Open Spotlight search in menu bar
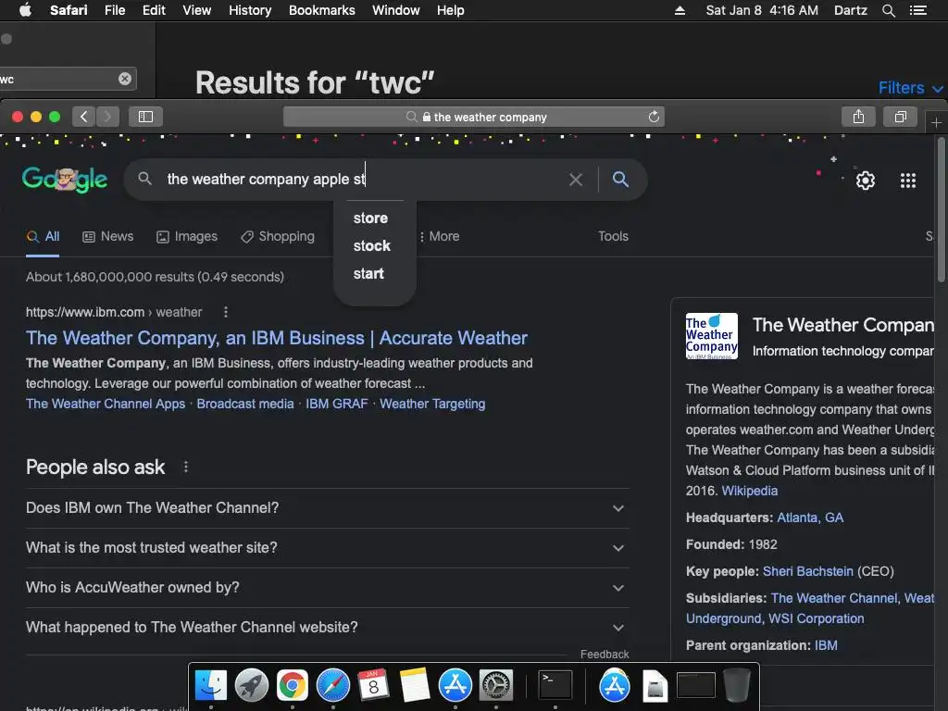948x711 pixels. 889,10
